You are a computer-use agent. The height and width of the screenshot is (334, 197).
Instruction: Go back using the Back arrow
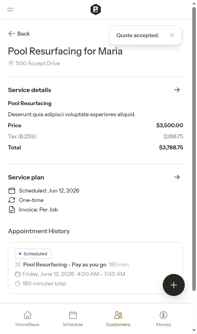pyautogui.click(x=19, y=34)
